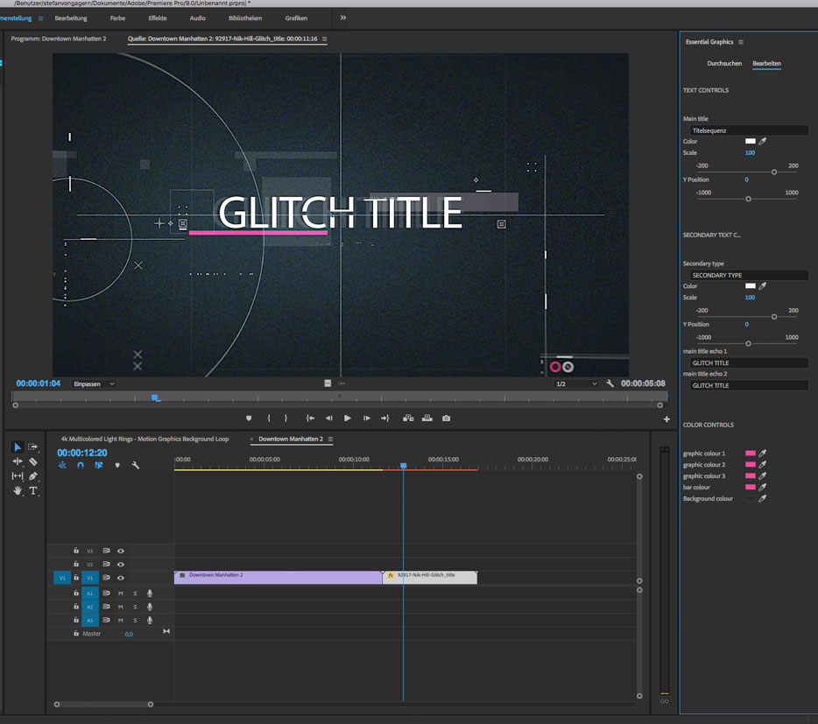Toggle nest sequence insert option
This screenshot has width=818, height=724.
click(x=62, y=465)
